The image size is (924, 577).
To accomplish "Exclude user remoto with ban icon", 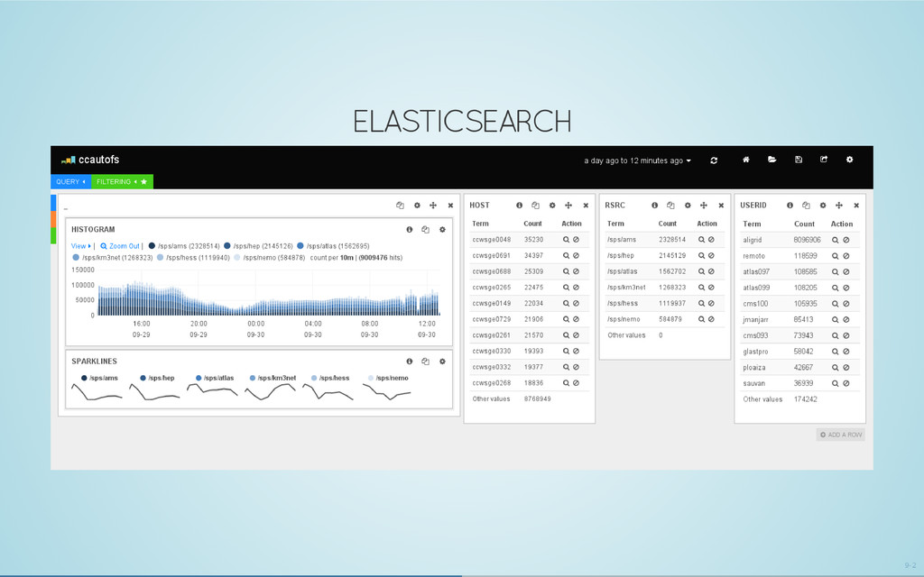I will (846, 256).
